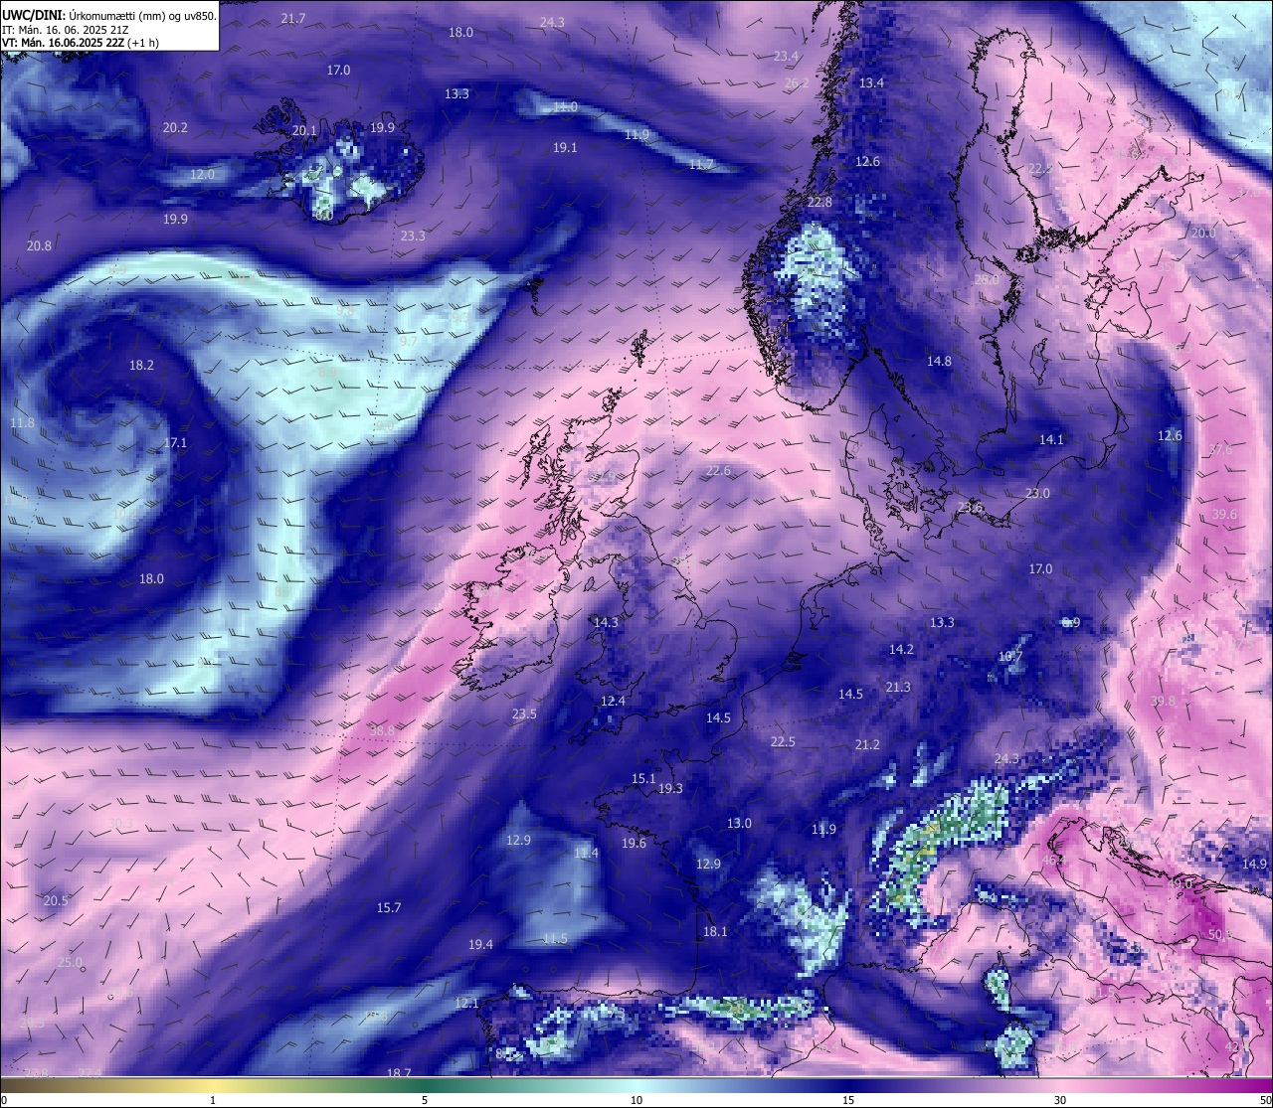Image resolution: width=1273 pixels, height=1108 pixels.
Task: Click the color scale tick labeled 5
Action: point(425,1100)
